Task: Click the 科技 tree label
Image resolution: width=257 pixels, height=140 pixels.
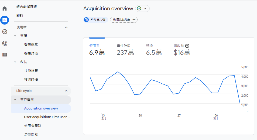Action: pyautogui.click(x=24, y=62)
